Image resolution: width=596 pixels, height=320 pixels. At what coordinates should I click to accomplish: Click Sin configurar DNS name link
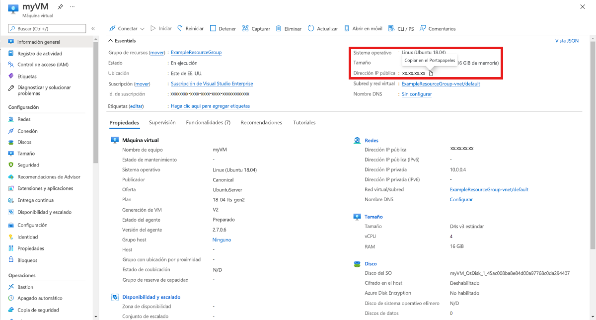tap(417, 94)
